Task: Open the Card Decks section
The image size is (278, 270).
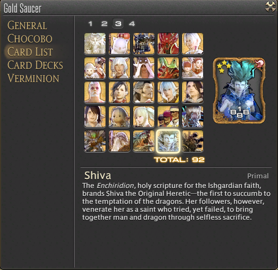Action: (x=35, y=65)
